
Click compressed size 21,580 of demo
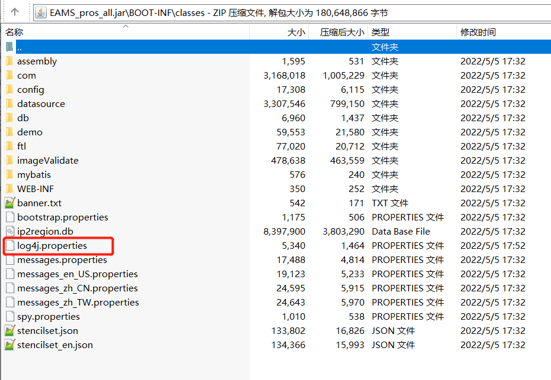[350, 132]
